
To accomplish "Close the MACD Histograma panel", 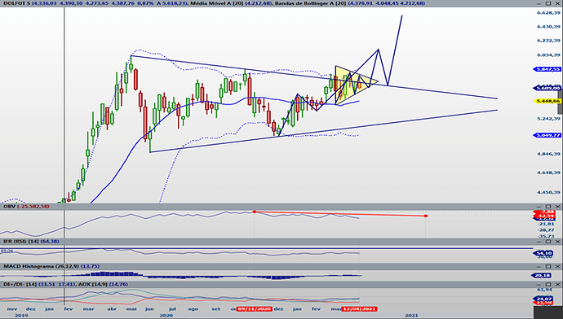I will (x=557, y=266).
